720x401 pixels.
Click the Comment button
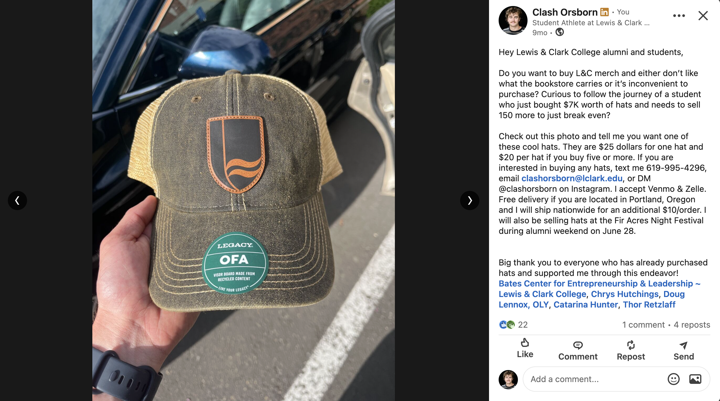click(578, 350)
